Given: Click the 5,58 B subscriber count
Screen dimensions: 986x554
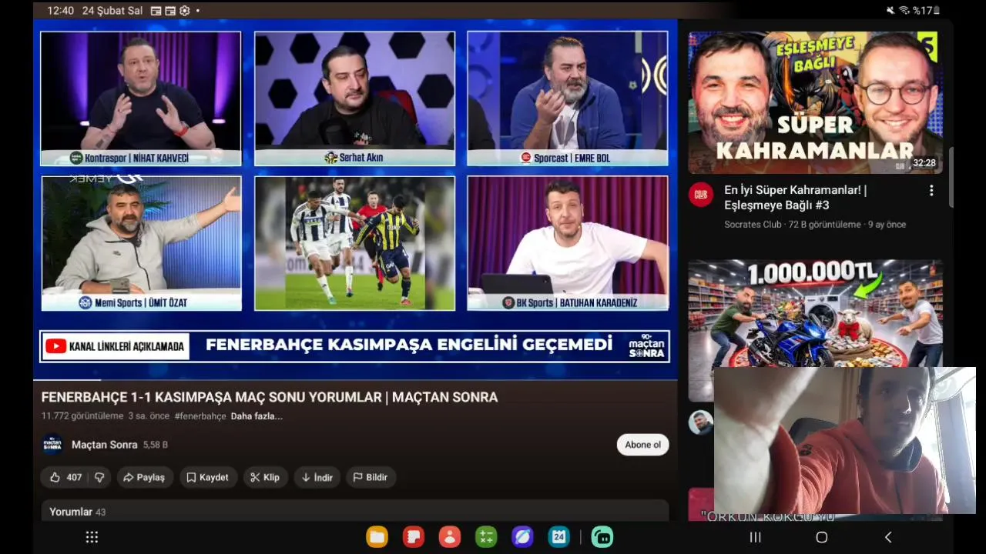Looking at the screenshot, I should pos(155,445).
